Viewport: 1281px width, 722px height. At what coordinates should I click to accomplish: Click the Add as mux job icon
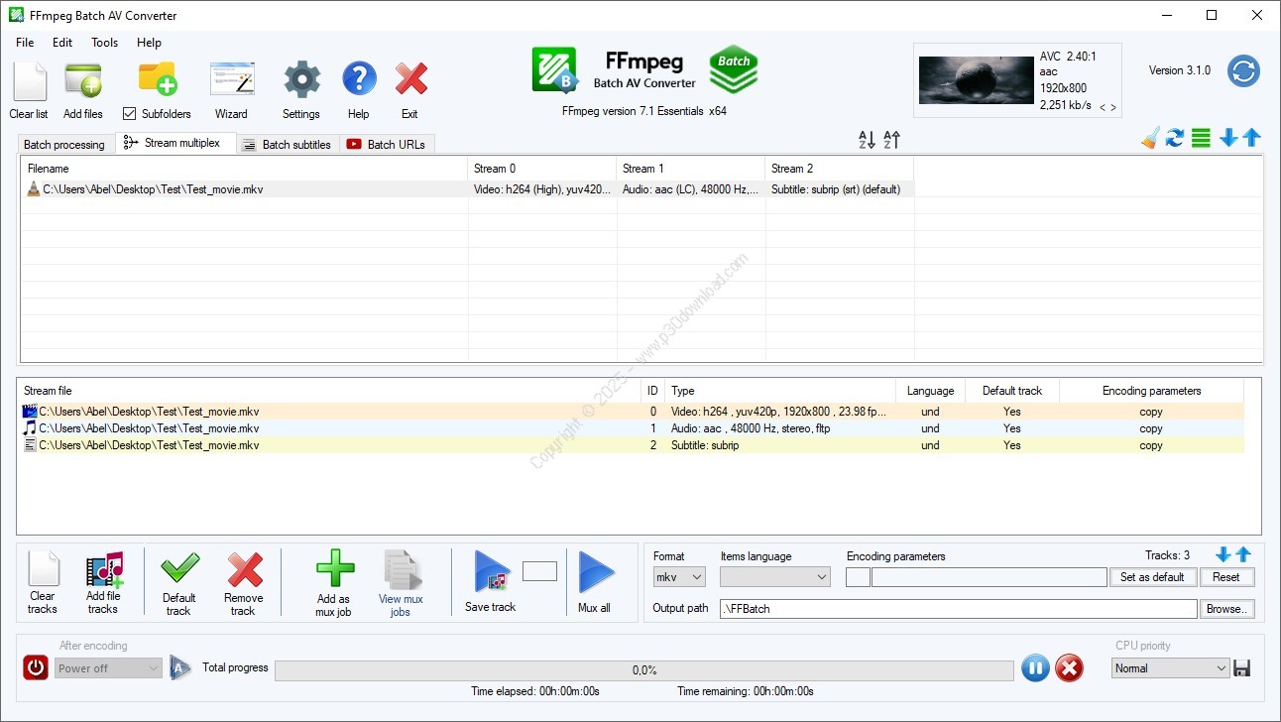[x=334, y=570]
